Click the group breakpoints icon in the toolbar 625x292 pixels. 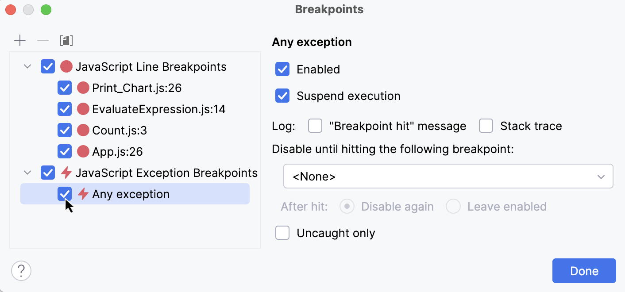[66, 40]
